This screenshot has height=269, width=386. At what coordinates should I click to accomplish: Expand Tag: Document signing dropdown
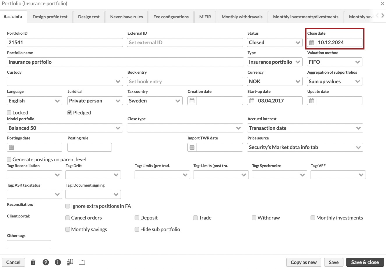[93, 194]
